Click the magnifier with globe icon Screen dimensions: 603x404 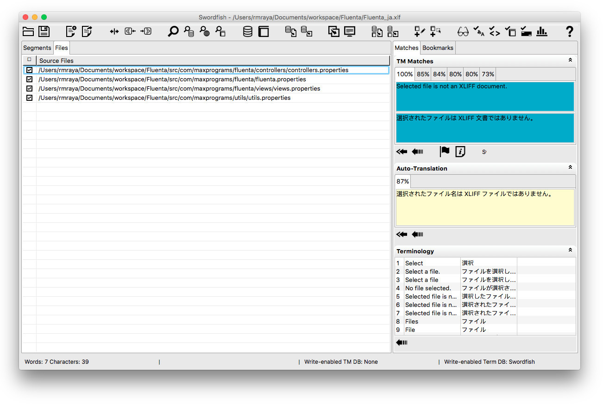204,31
